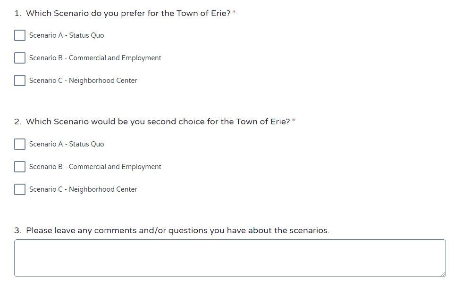Click the red required asterisk on question 1

pos(234,12)
